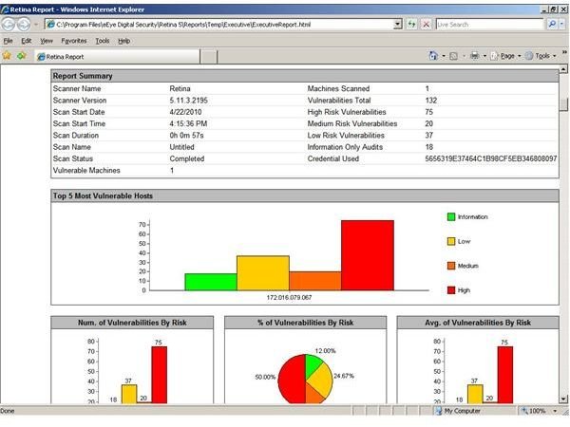
Task: Click the red High legend swatch
Action: (x=450, y=290)
